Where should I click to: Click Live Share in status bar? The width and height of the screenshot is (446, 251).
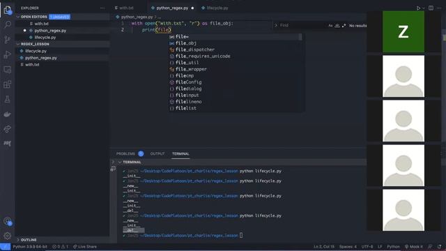pyautogui.click(x=85, y=247)
